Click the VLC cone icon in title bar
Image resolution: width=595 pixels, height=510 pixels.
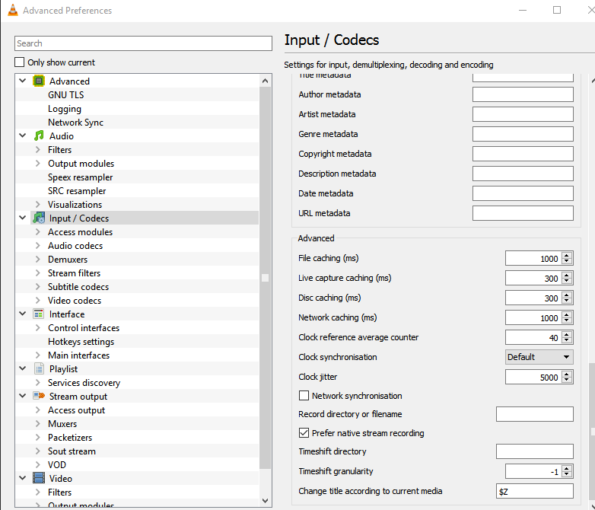(x=11, y=11)
